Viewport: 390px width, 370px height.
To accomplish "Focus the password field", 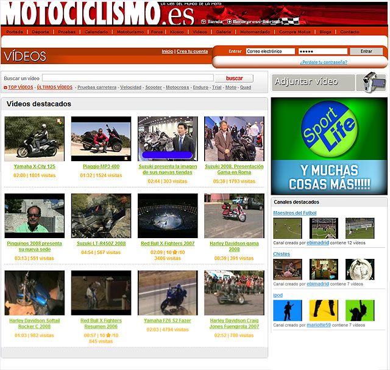I will tap(323, 51).
